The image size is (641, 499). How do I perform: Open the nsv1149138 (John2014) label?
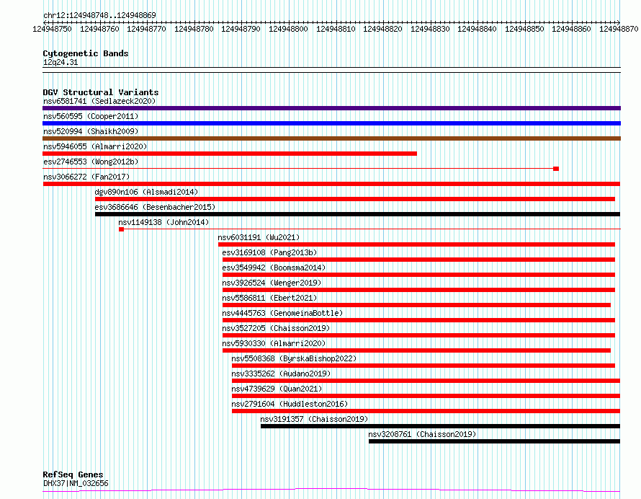click(163, 222)
